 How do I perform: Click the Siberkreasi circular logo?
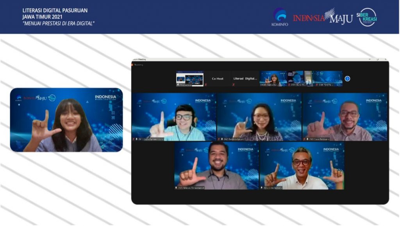point(367,17)
